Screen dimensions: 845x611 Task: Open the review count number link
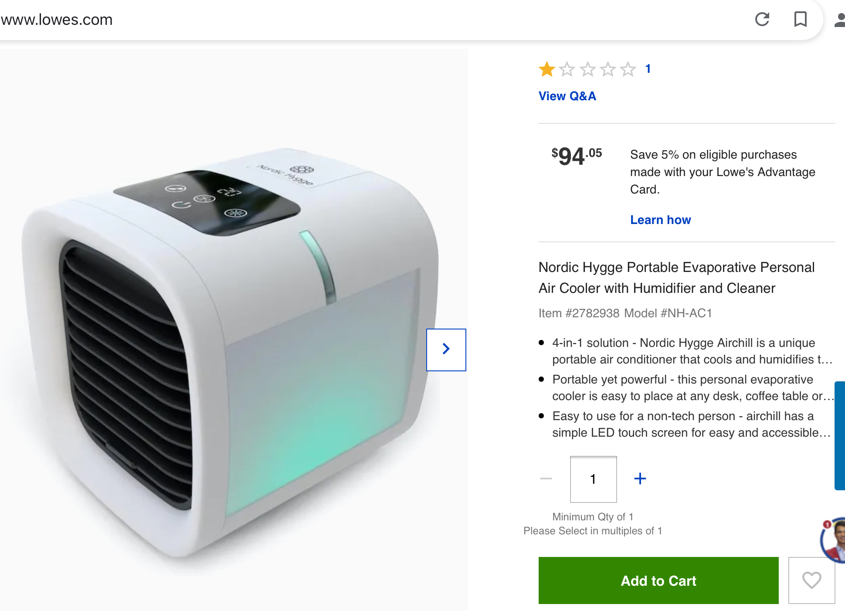tap(648, 69)
